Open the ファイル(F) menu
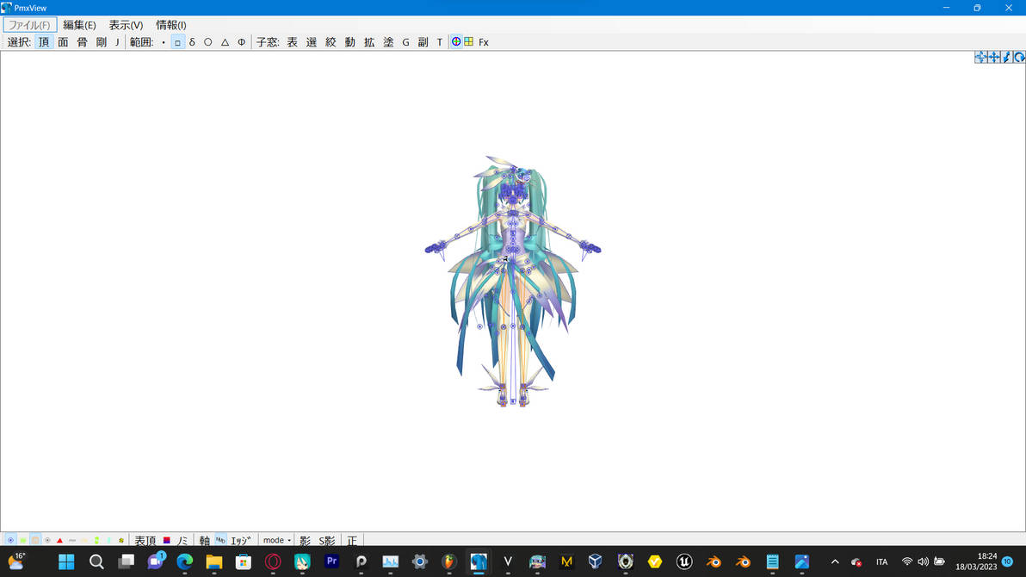The image size is (1026, 577). tap(29, 25)
